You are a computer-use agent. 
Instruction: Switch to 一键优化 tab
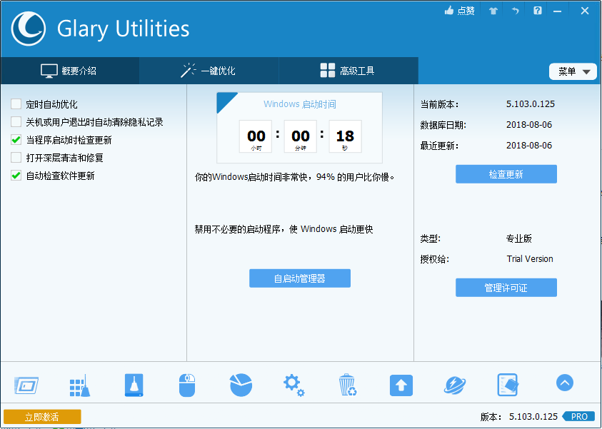click(x=209, y=71)
